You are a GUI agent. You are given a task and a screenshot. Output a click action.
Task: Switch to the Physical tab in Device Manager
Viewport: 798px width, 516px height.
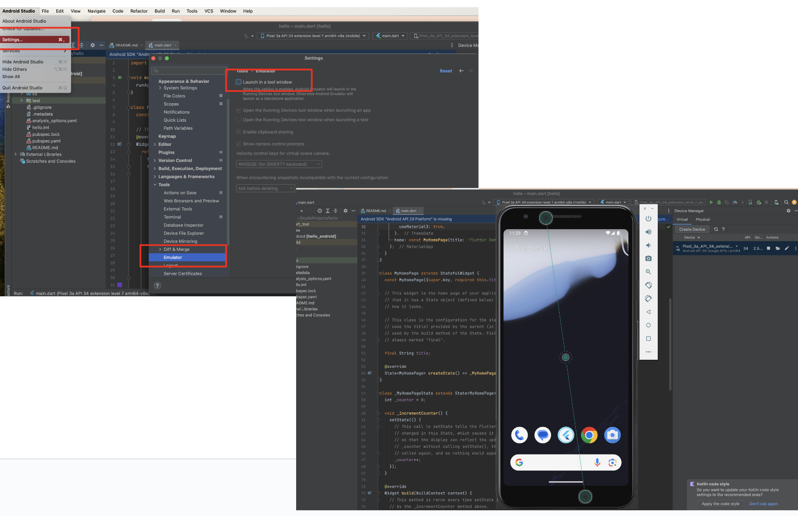click(x=703, y=220)
